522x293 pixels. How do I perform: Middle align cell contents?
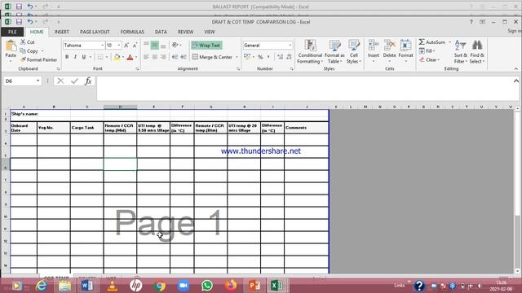(x=155, y=46)
